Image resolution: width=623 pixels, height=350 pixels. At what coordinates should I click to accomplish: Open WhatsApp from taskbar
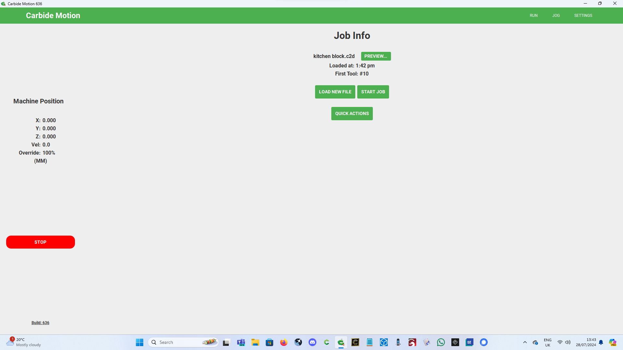(441, 342)
